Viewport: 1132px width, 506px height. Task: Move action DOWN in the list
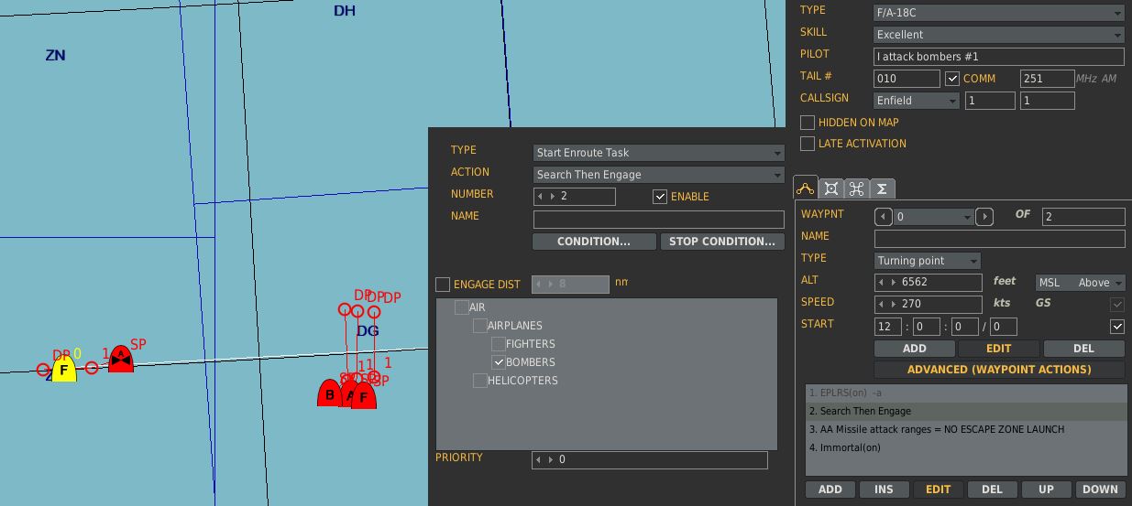pos(1100,490)
